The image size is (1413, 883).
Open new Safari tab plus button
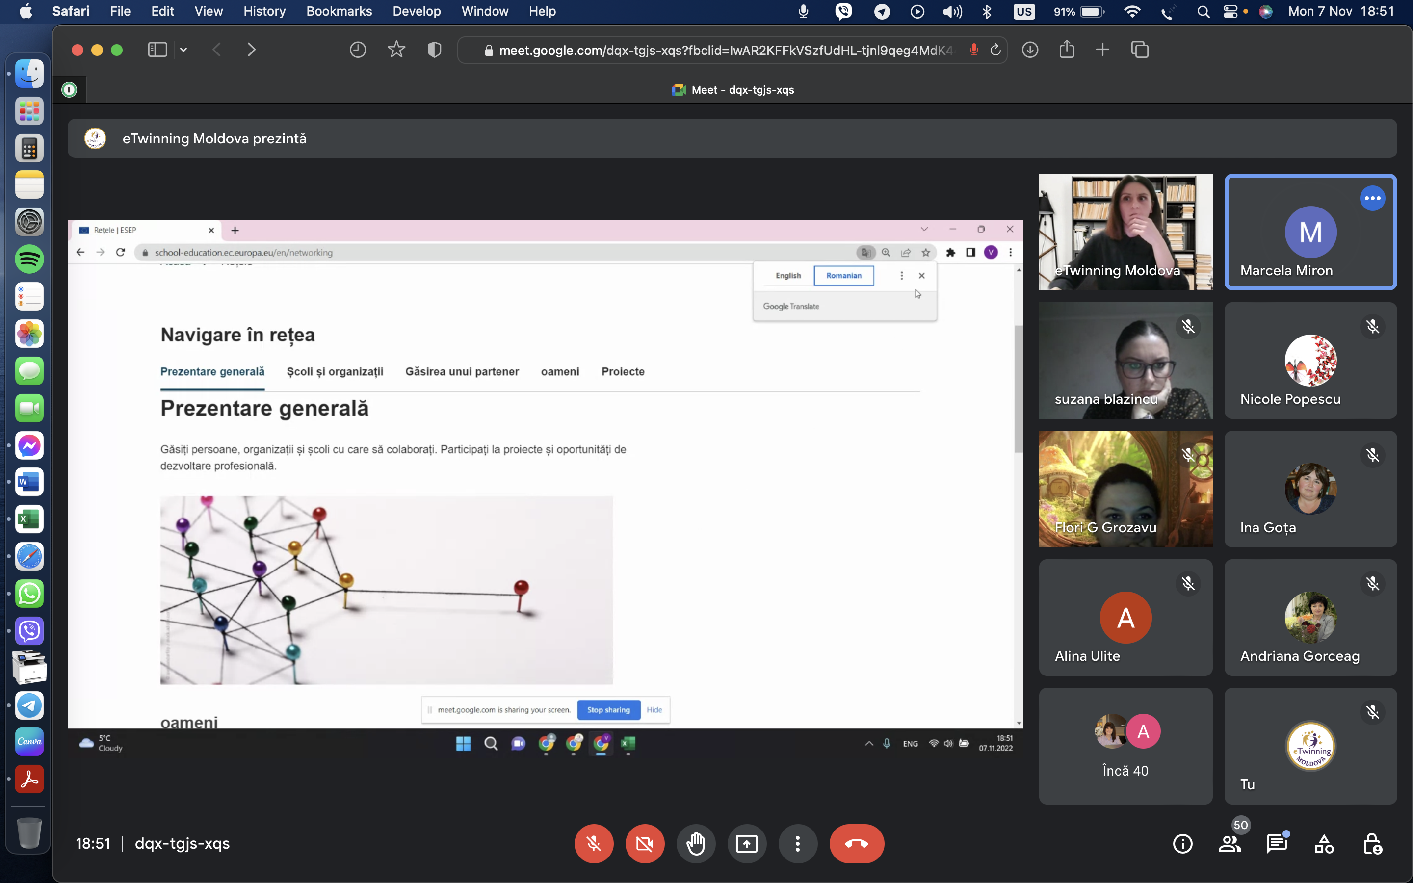[1102, 50]
